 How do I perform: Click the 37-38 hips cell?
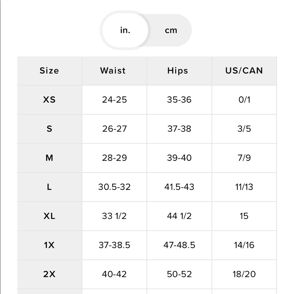coord(179,129)
